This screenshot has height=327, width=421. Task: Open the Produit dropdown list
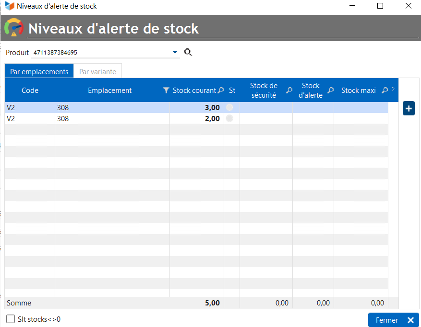pos(175,52)
